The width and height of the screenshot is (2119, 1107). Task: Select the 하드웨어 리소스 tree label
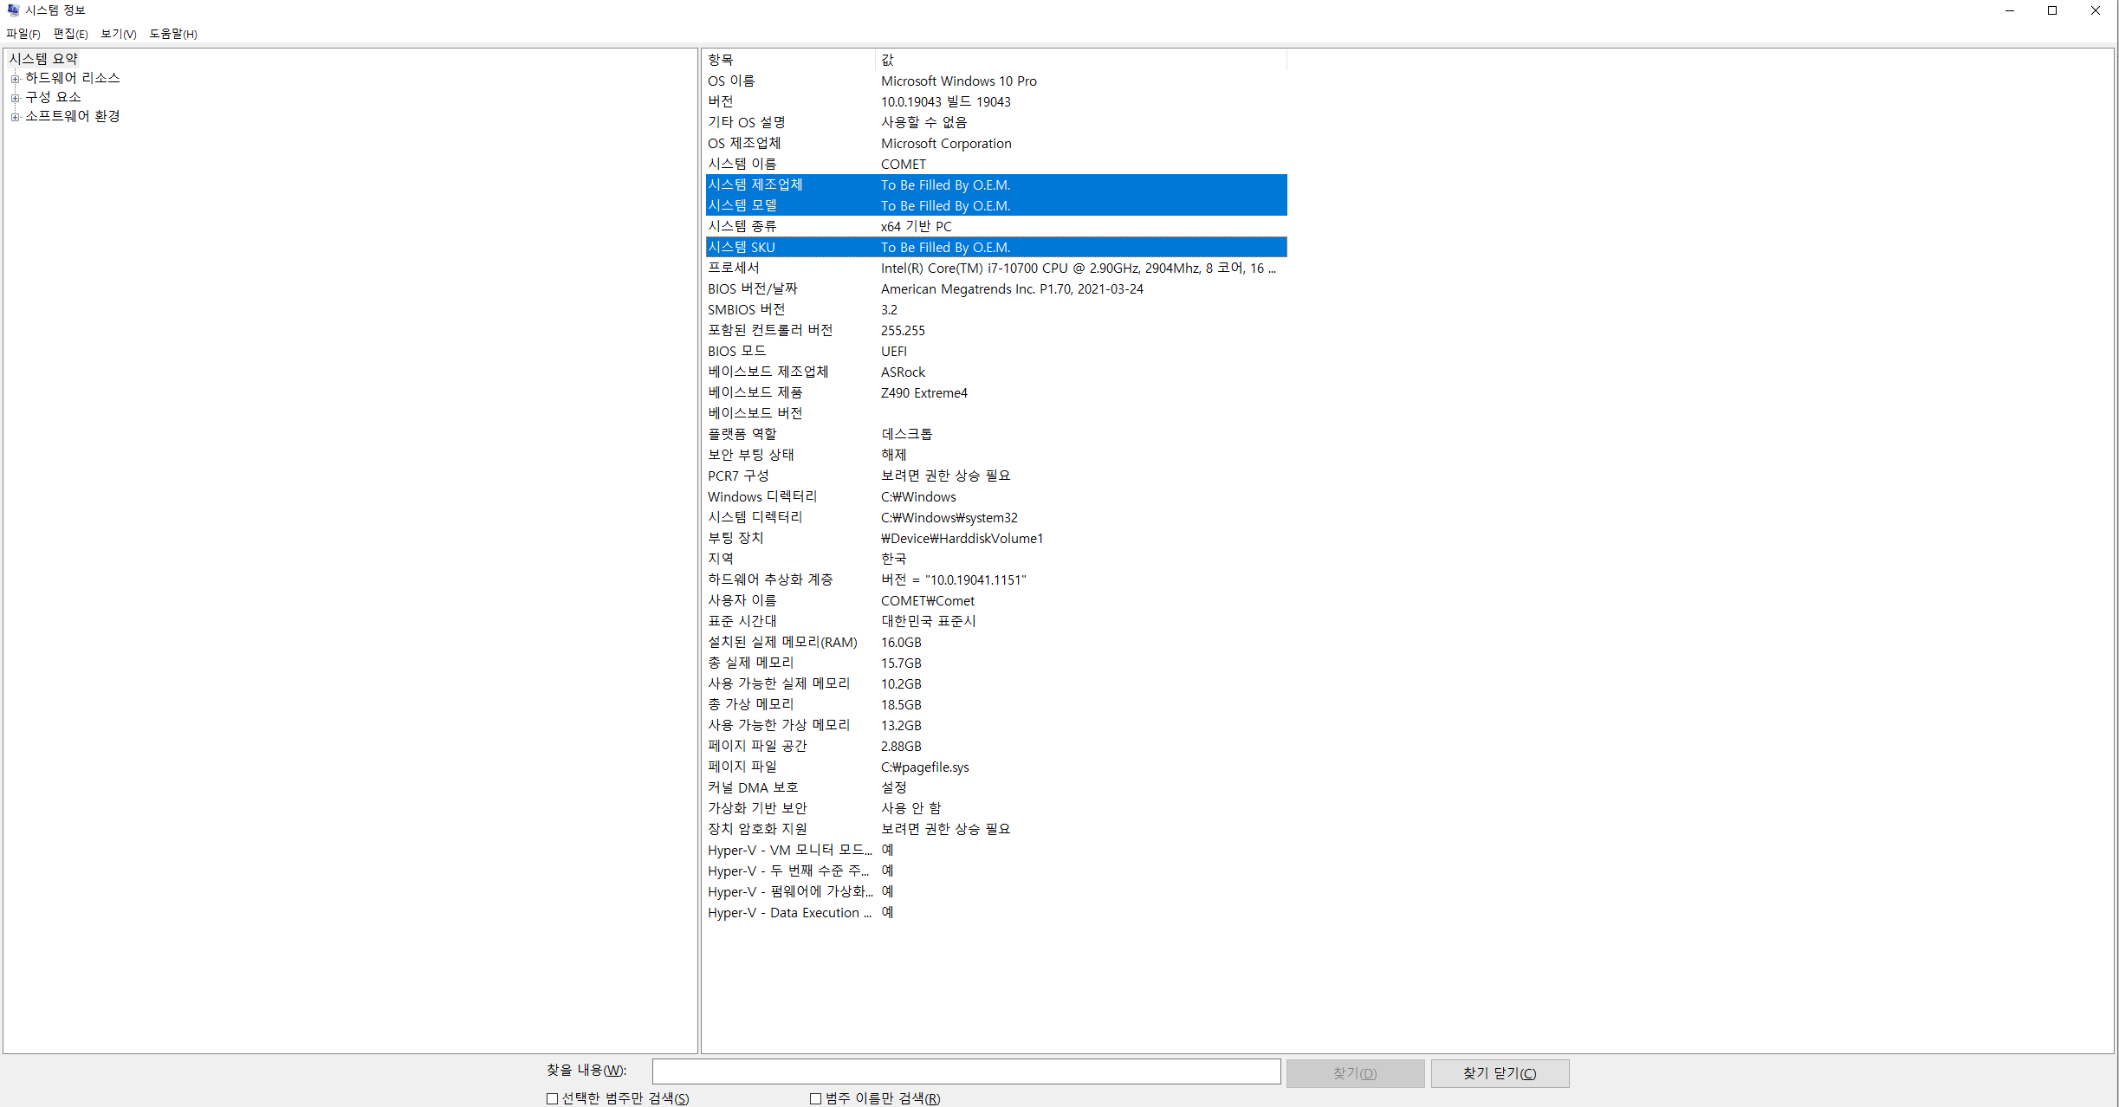(73, 78)
